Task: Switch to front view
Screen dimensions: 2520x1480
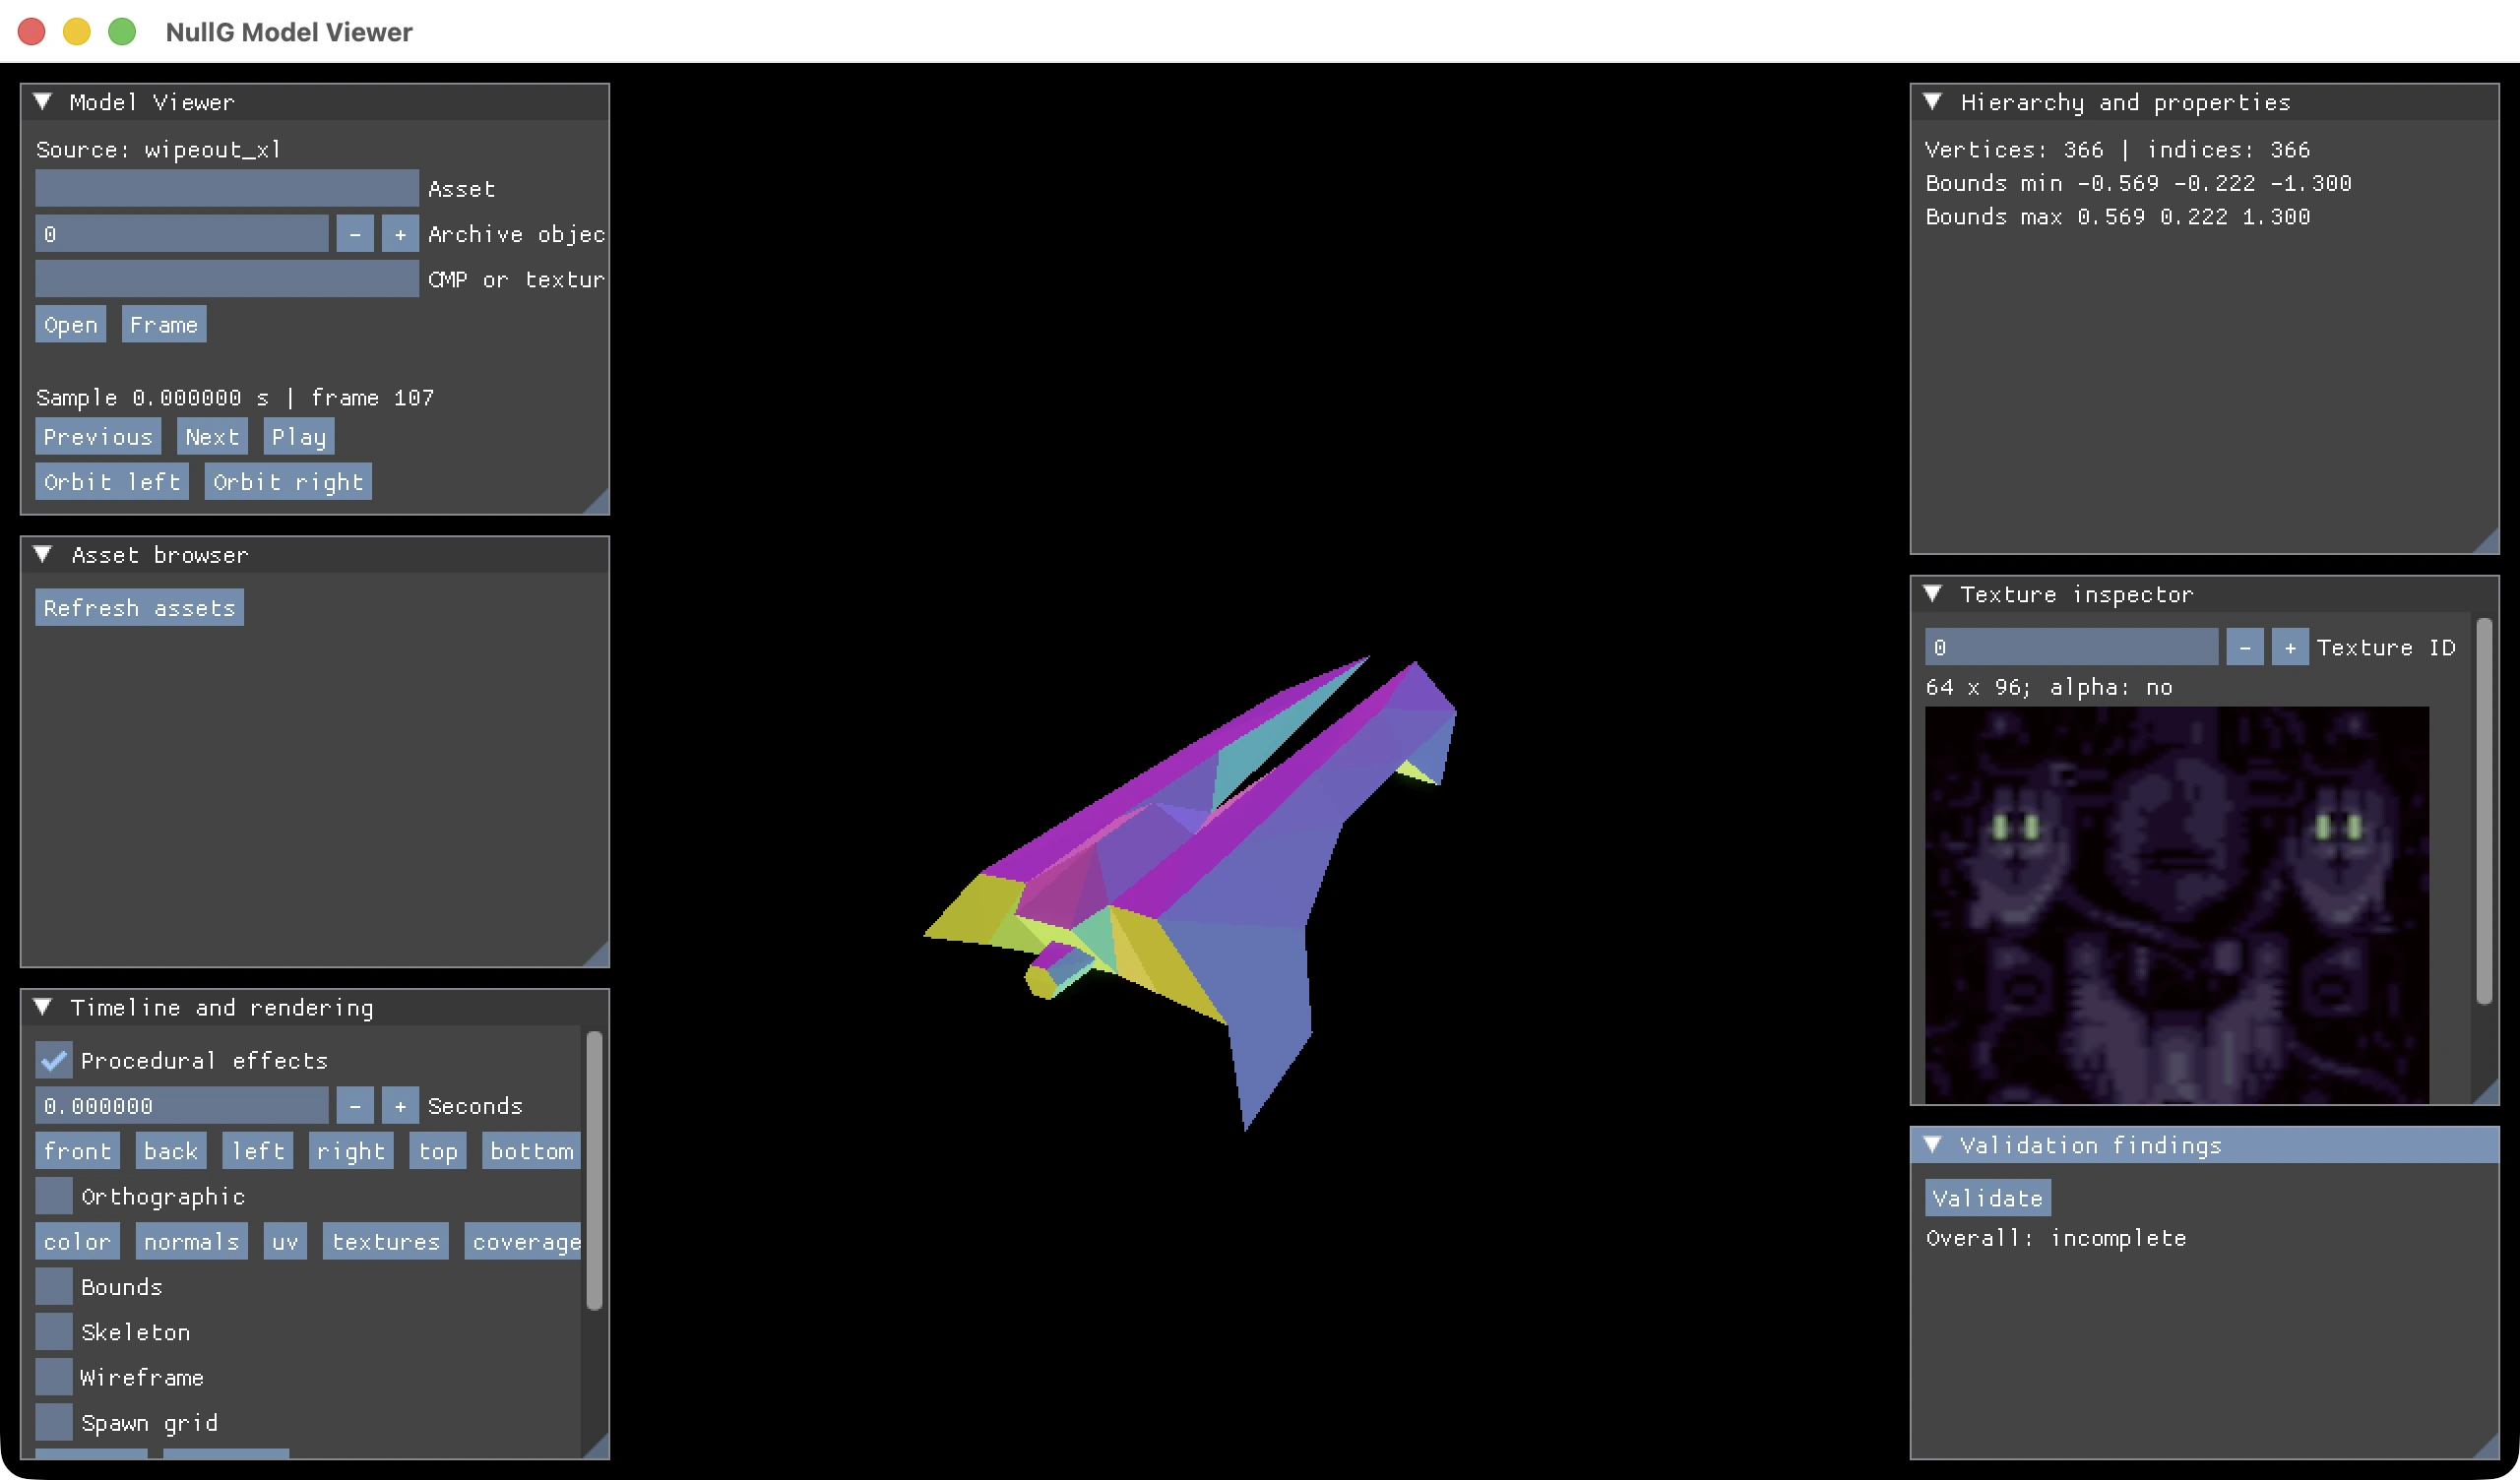Action: 78,1151
